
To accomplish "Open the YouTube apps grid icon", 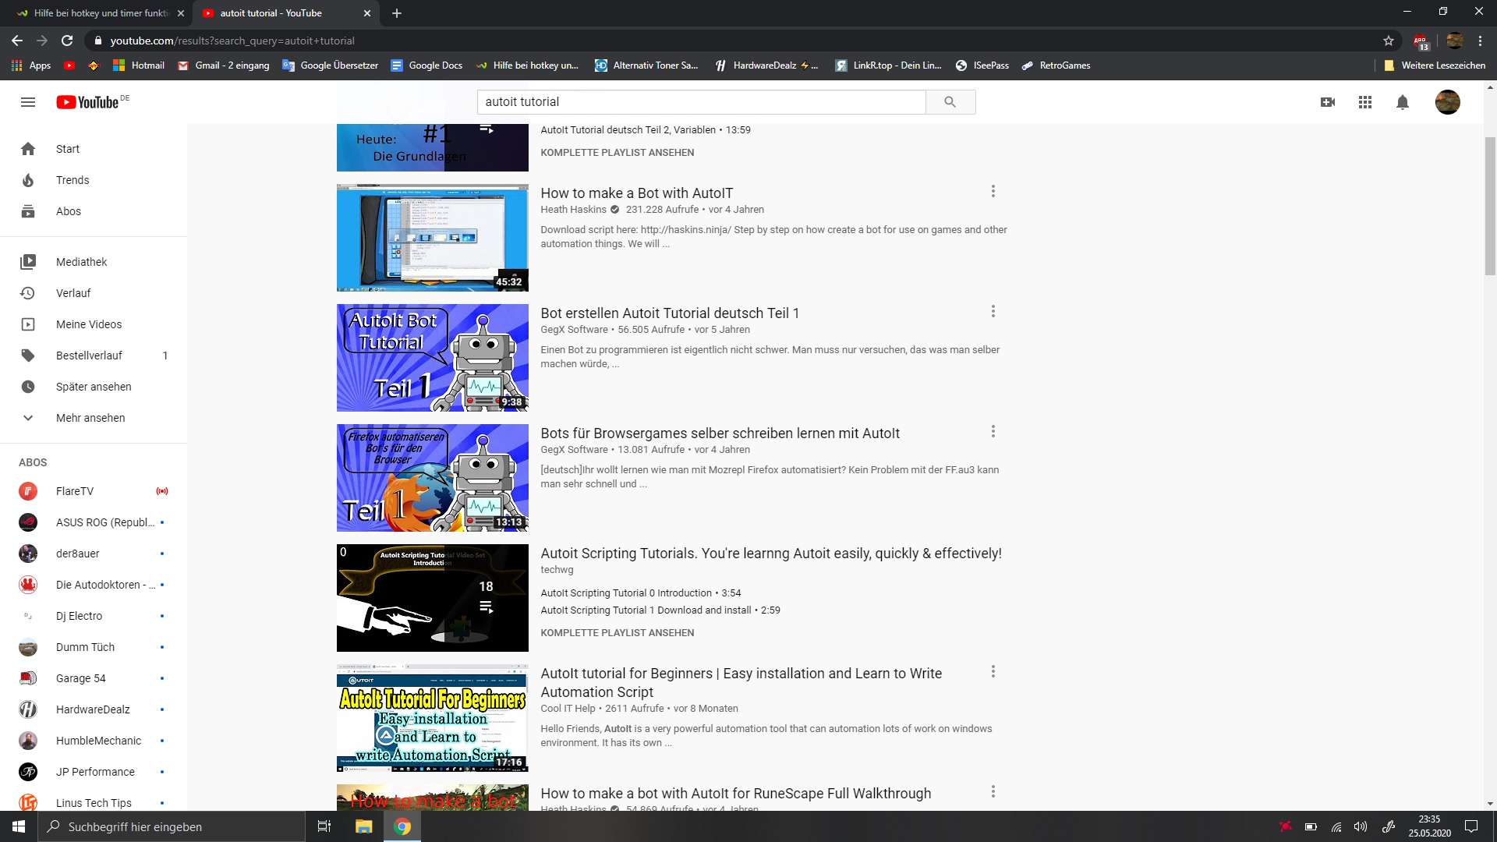I will click(1365, 102).
